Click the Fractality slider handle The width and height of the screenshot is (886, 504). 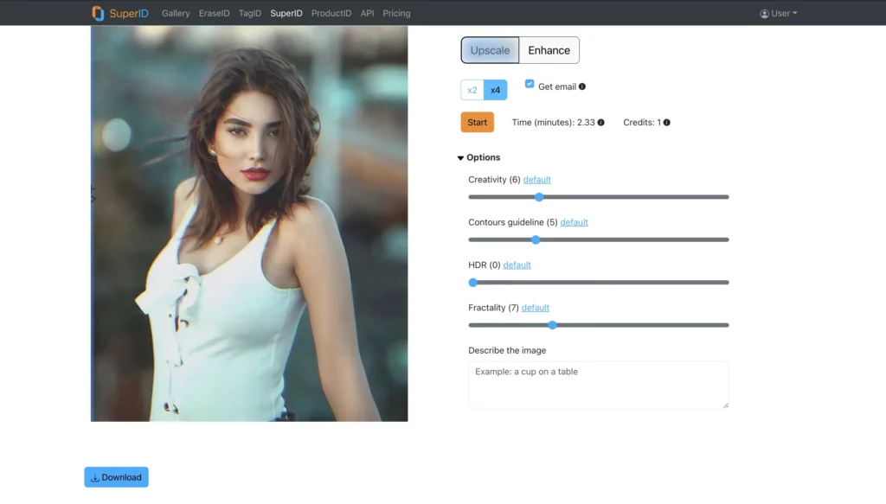[553, 325]
